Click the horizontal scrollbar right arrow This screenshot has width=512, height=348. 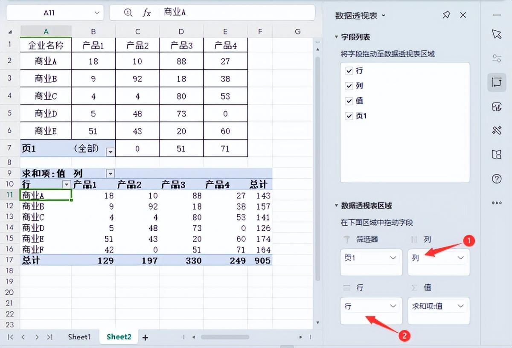pos(302,337)
